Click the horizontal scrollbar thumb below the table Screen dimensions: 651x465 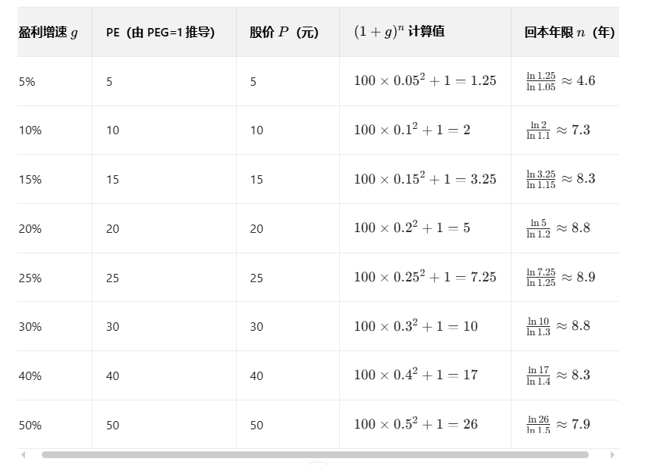click(x=315, y=455)
